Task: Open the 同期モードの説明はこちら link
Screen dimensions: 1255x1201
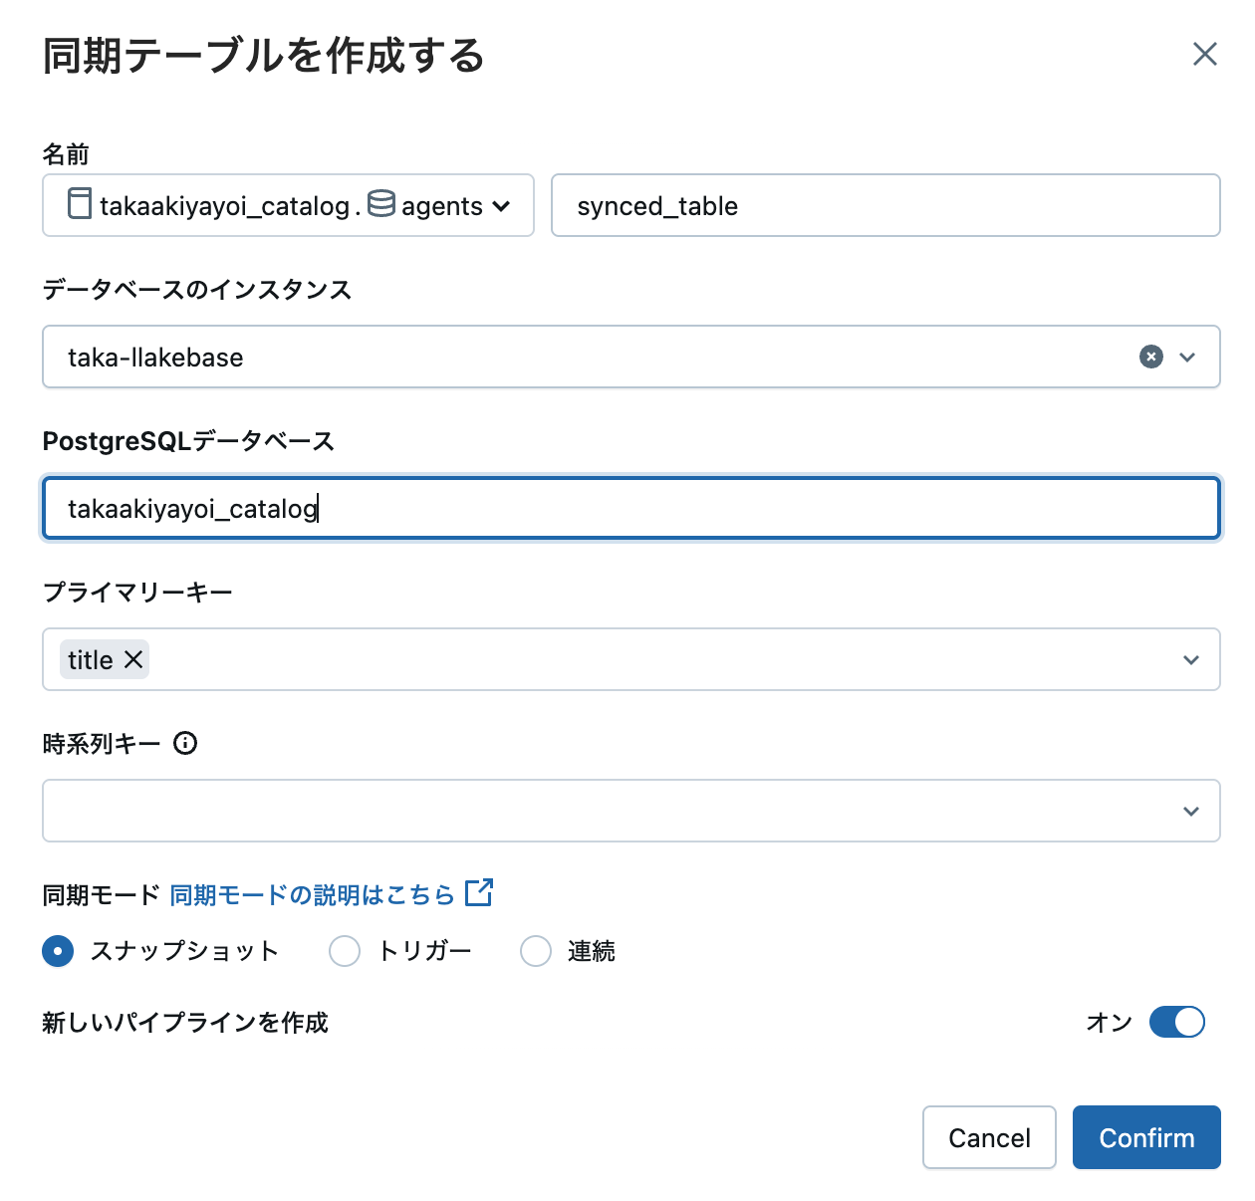Action: [312, 894]
